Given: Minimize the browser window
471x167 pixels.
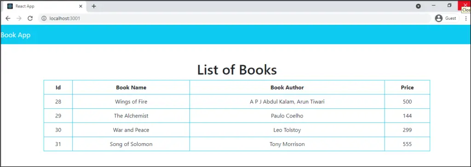Looking at the screenshot, I should pos(433,6).
